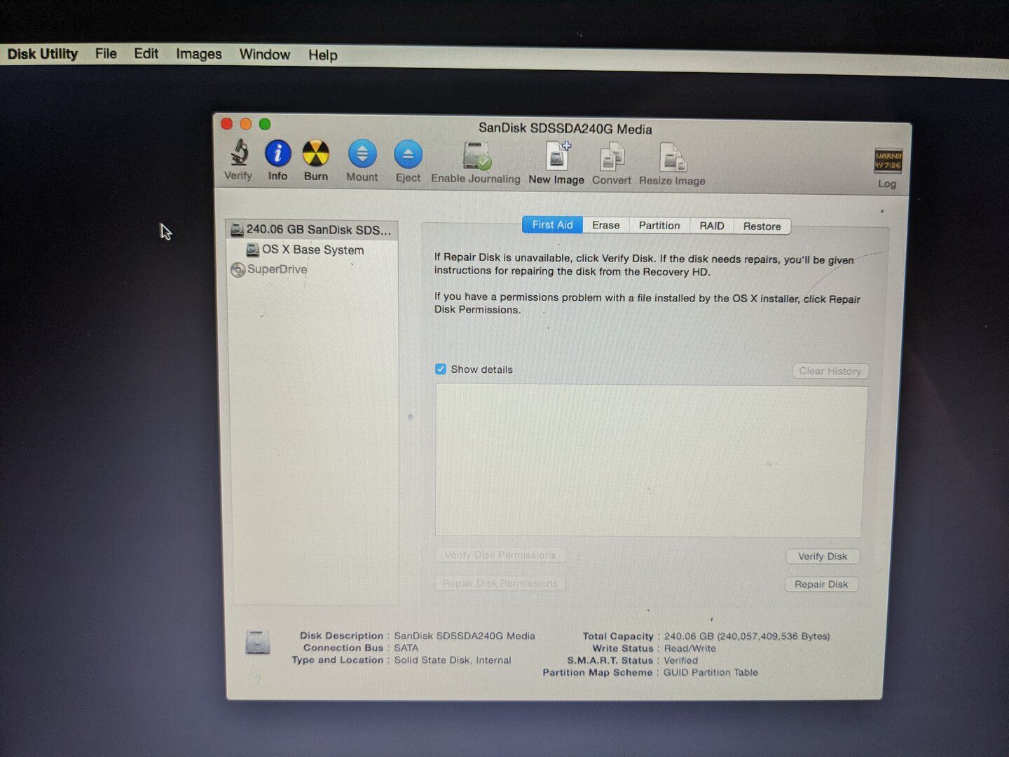Click the Verify Disk Permissions button
The height and width of the screenshot is (757, 1009).
pos(500,555)
